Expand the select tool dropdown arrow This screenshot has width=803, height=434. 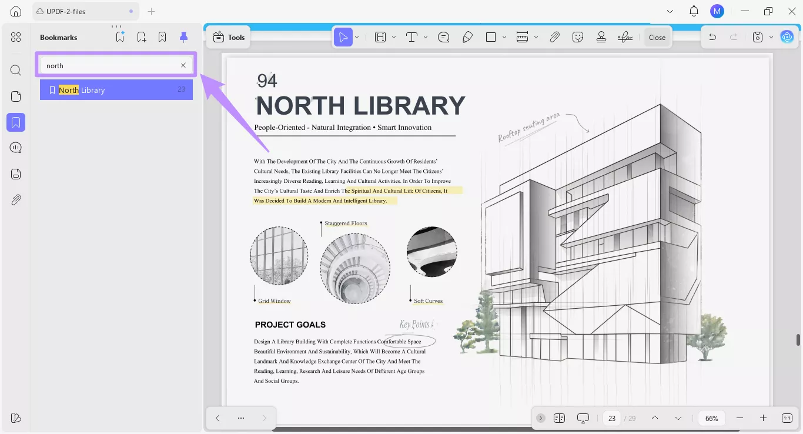click(357, 36)
